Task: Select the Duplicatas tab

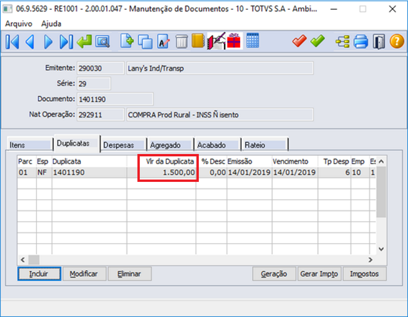Action: (x=77, y=143)
